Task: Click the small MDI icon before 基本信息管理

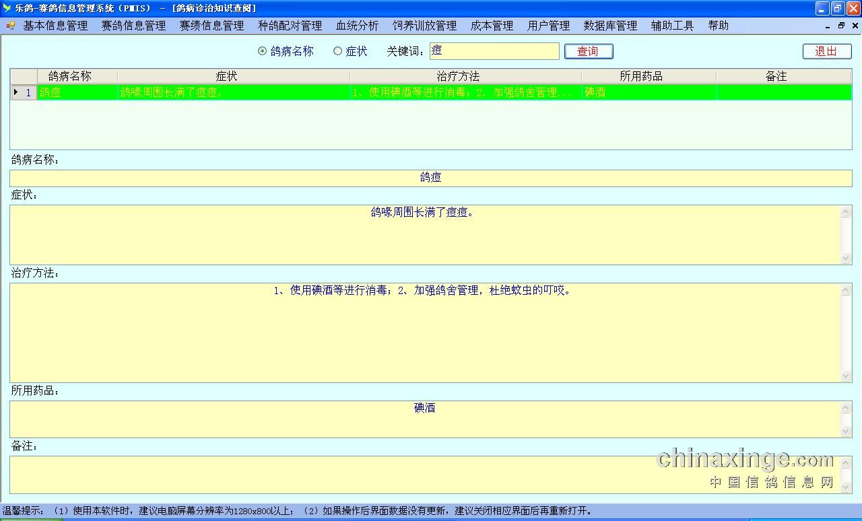Action: [10, 26]
